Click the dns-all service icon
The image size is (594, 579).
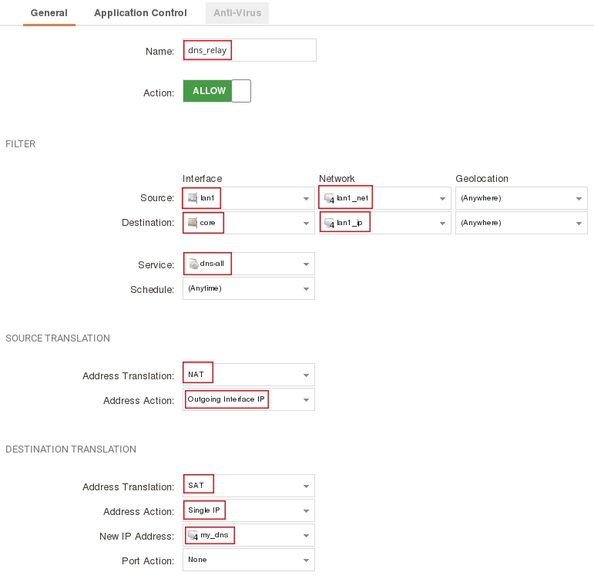[193, 264]
